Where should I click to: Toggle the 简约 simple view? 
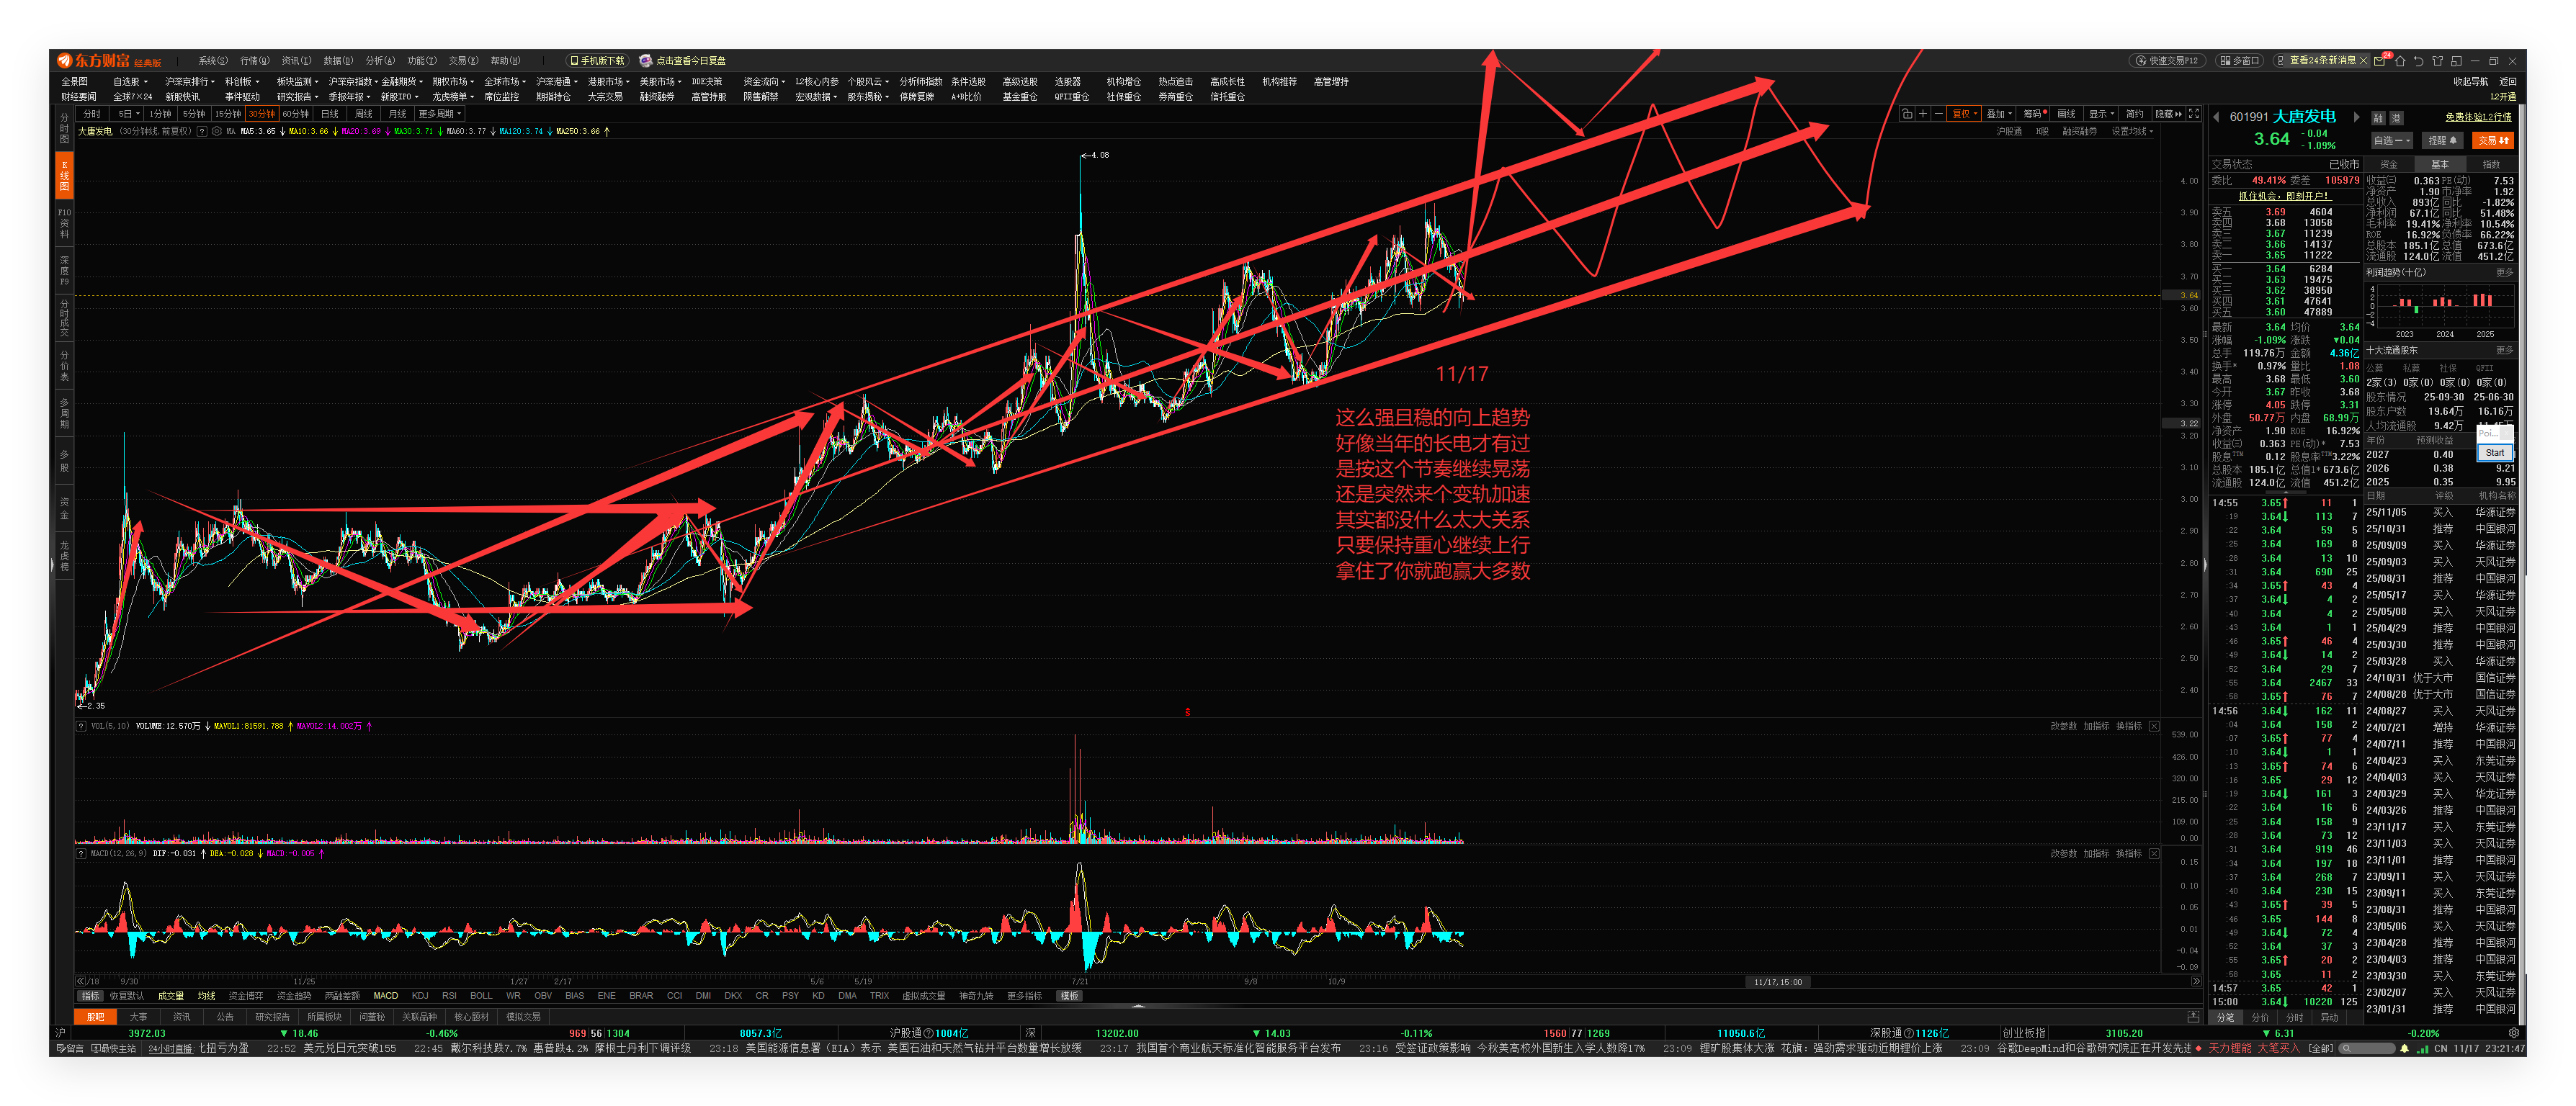point(2135,114)
